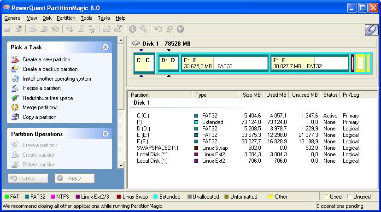Click the Label partition toolbar icon
This screenshot has height=212, width=381.
[70, 29]
